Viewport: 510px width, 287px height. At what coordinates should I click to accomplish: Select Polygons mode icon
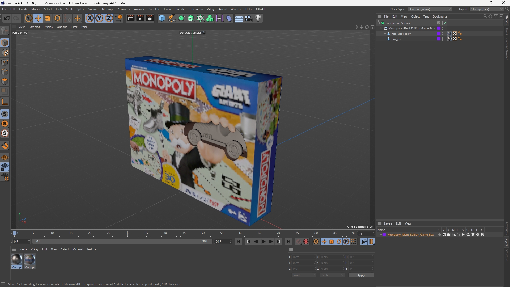click(5, 82)
